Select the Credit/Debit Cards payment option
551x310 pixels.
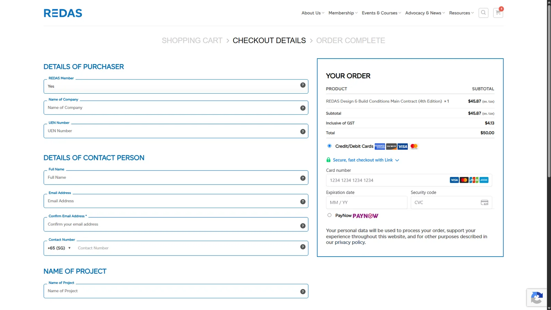click(x=330, y=146)
